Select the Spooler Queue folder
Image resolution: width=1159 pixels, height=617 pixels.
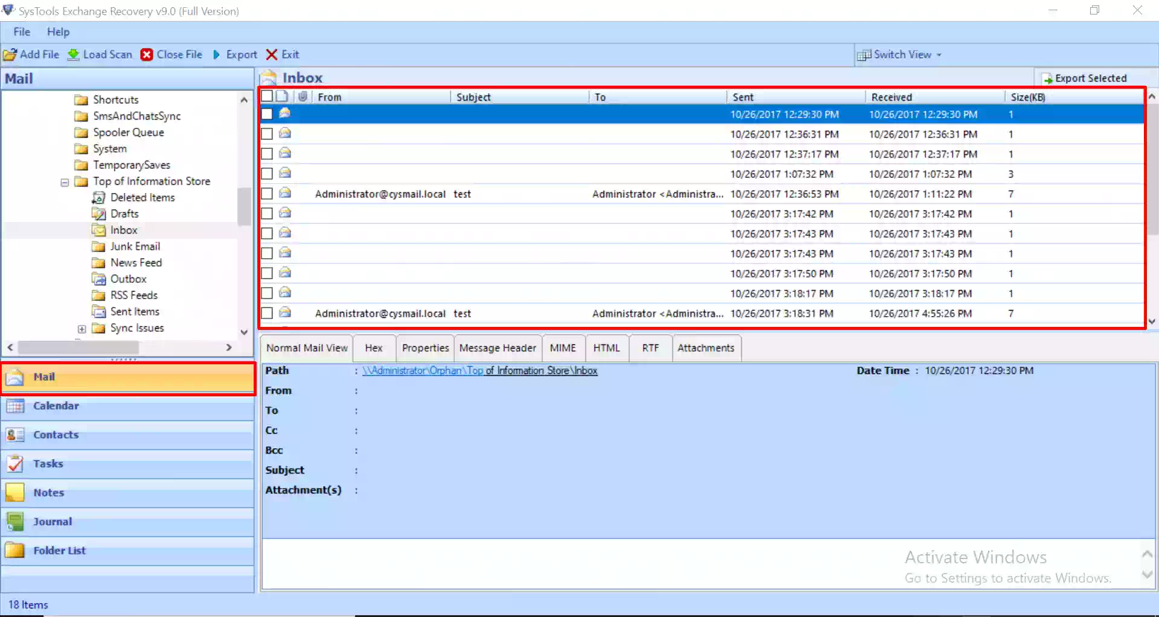[128, 133]
